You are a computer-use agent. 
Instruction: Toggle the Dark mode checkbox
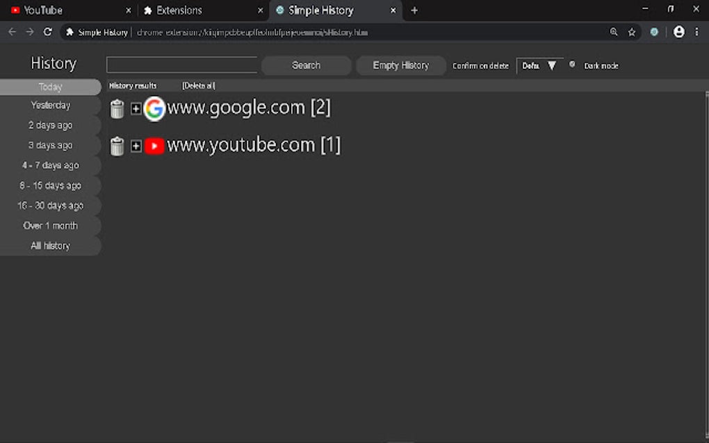click(572, 65)
